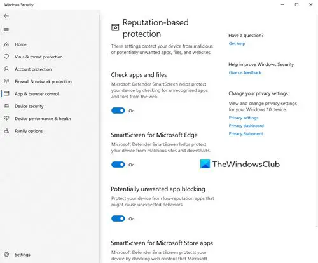
Task: Select Device performance & health heart icon
Action: tap(6, 118)
